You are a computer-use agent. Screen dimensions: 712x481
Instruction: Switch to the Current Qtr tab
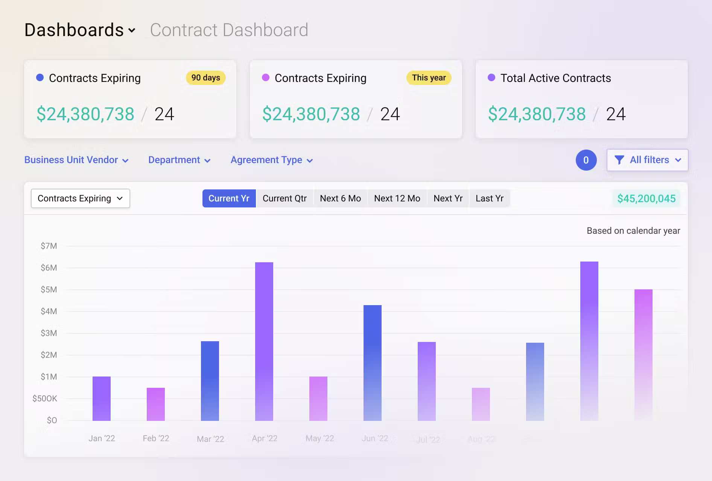coord(284,198)
